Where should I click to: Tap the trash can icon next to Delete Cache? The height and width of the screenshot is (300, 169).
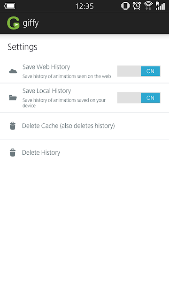(13, 126)
